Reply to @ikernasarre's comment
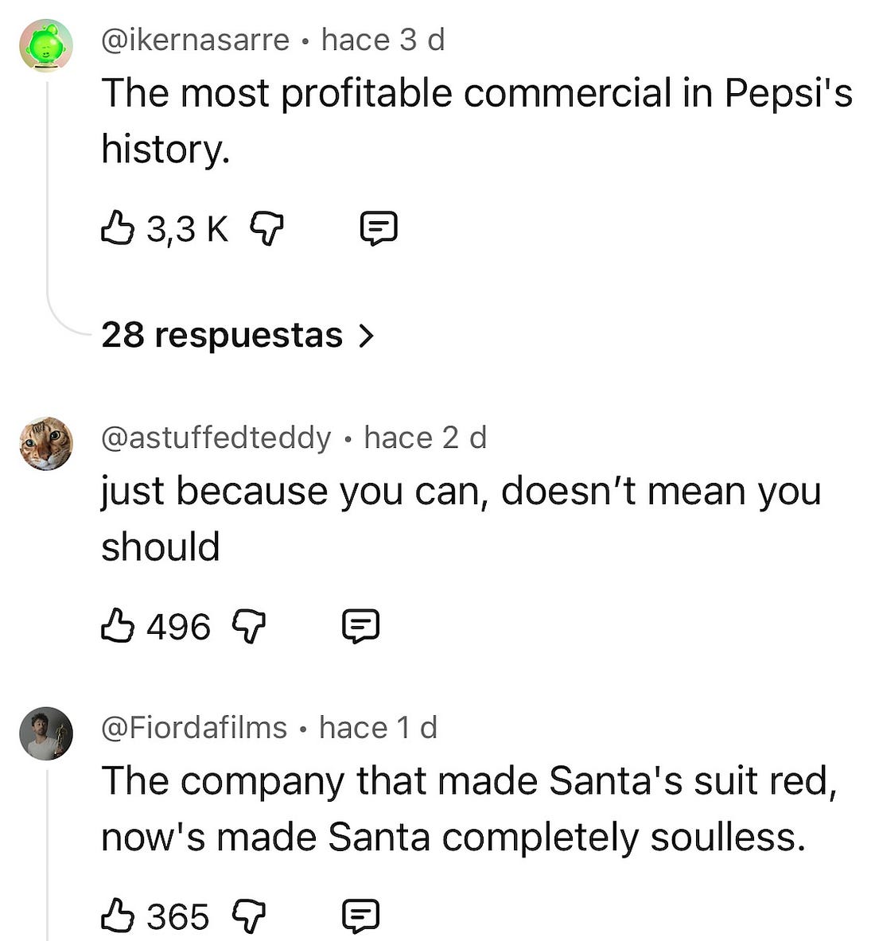Image resolution: width=875 pixels, height=941 pixels. [x=378, y=228]
